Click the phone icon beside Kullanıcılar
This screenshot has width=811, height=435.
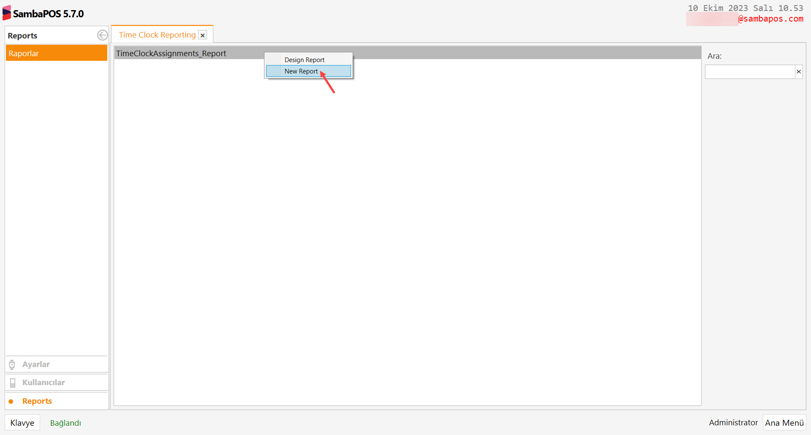point(12,382)
